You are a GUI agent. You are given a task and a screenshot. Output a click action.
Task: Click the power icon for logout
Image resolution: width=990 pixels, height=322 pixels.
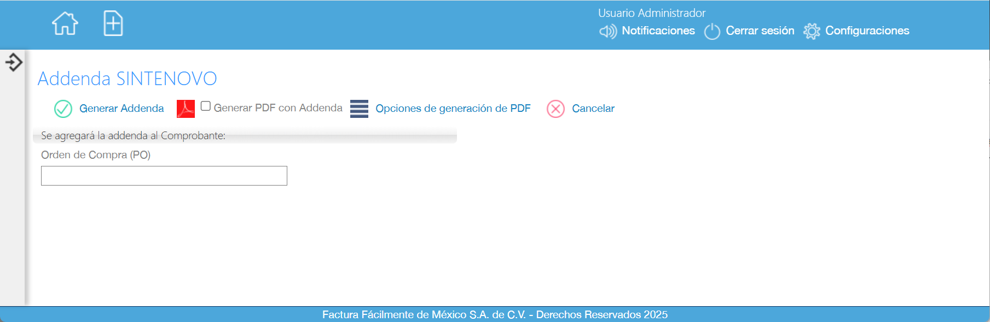coord(712,31)
